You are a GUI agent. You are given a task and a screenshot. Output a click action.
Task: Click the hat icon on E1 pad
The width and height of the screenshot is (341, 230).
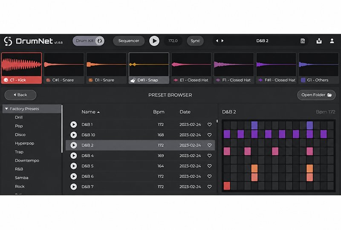(176, 80)
